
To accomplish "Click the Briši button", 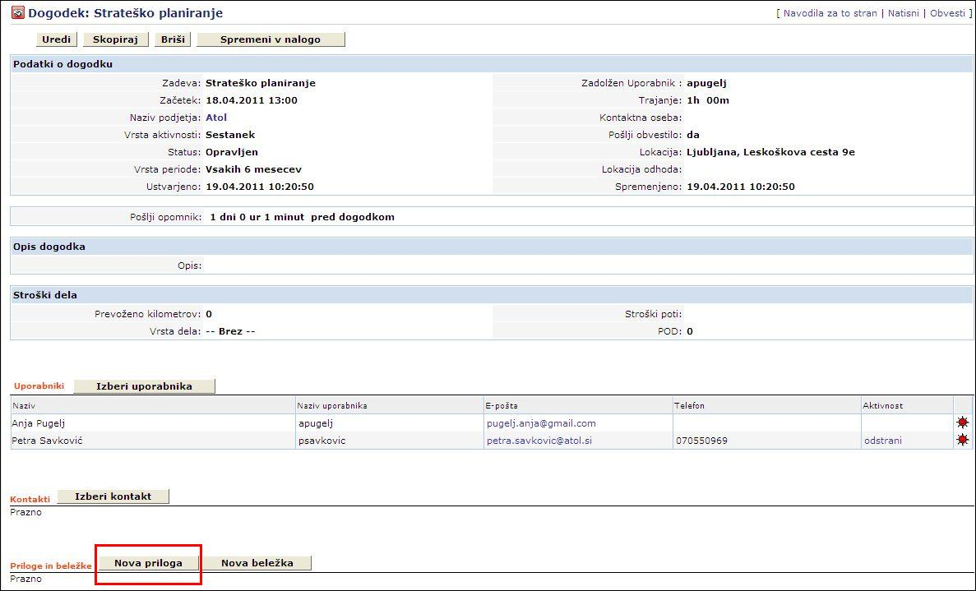I will [x=173, y=39].
